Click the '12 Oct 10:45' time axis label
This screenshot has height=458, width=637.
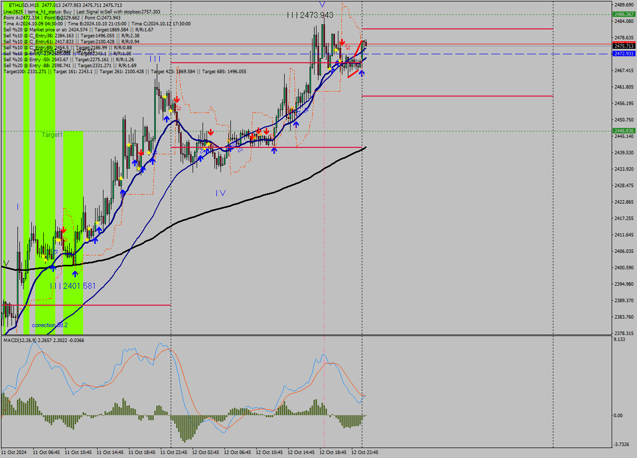coord(269,453)
